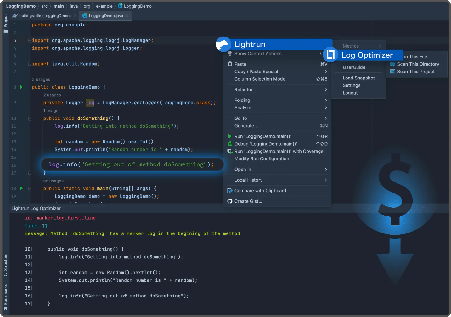Click the Java class icon on LoggingDemo.java tab
This screenshot has width=451, height=317.
pos(85,15)
